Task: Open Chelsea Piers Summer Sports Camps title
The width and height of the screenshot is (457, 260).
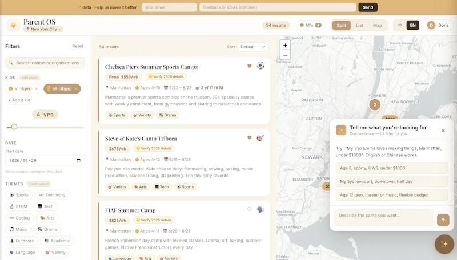Action: tap(151, 67)
